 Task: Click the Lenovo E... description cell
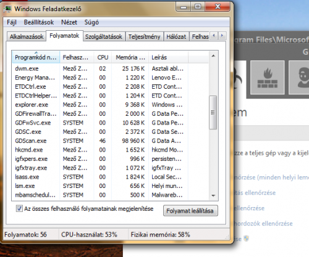pos(166,78)
